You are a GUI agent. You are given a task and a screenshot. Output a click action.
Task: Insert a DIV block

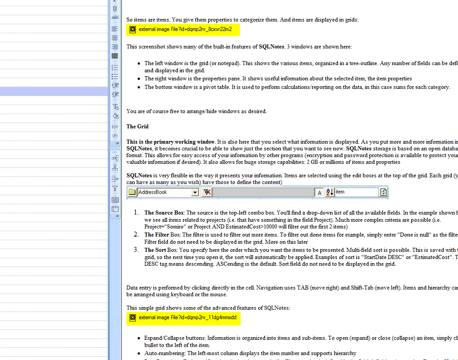click(115, 127)
